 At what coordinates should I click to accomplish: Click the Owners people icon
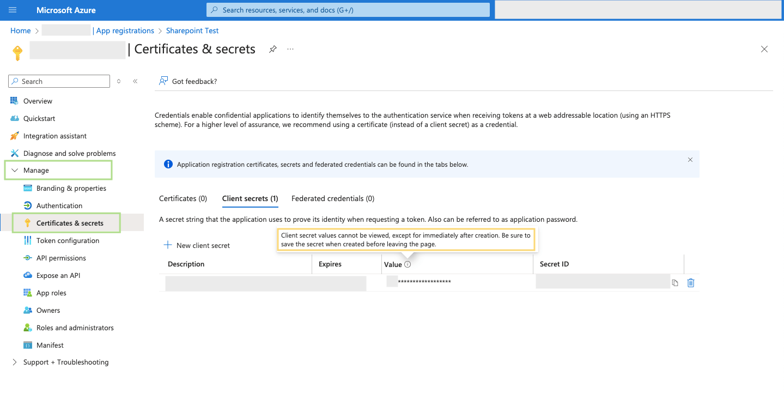(28, 310)
